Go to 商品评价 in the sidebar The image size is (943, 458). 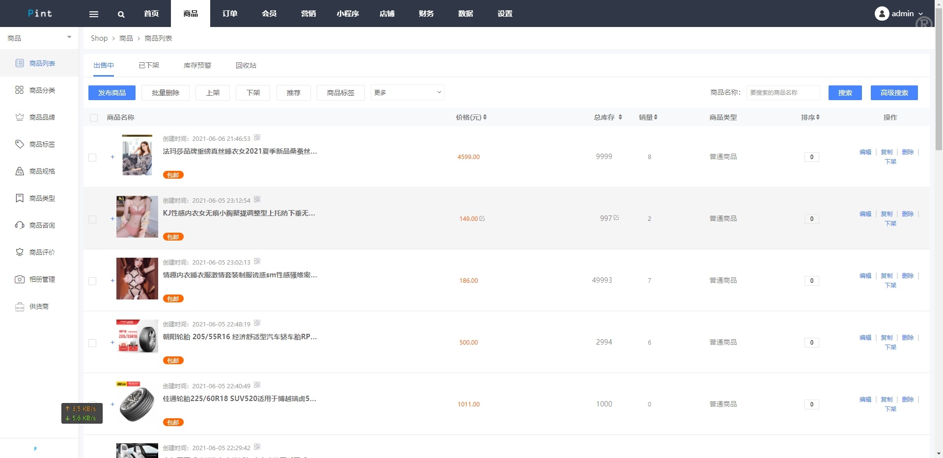41,252
